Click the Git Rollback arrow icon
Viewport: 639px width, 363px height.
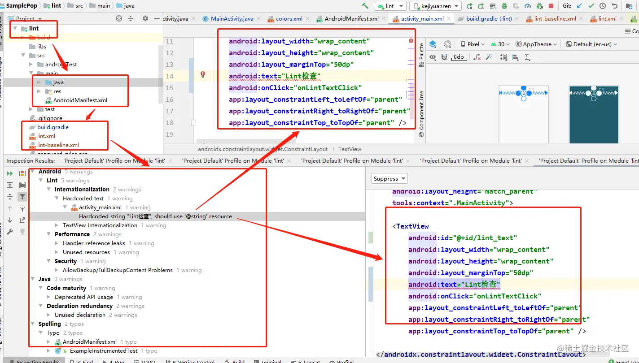point(614,6)
